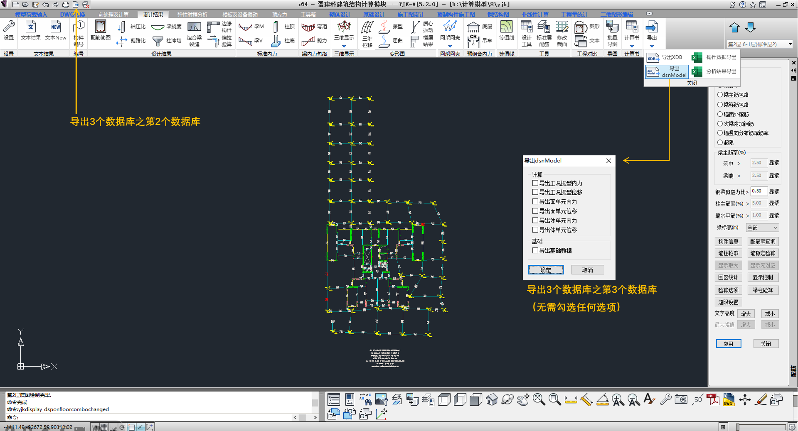Select 导出 dsnModel in export menu
This screenshot has height=431, width=798.
coord(666,71)
